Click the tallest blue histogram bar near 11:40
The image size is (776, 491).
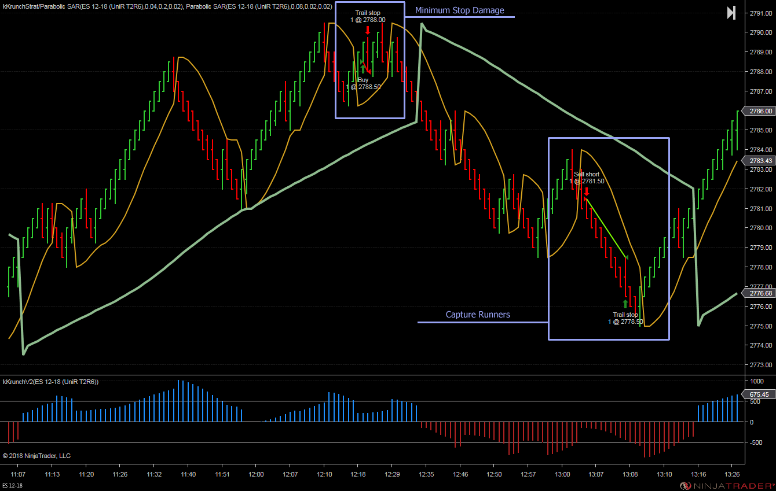178,401
